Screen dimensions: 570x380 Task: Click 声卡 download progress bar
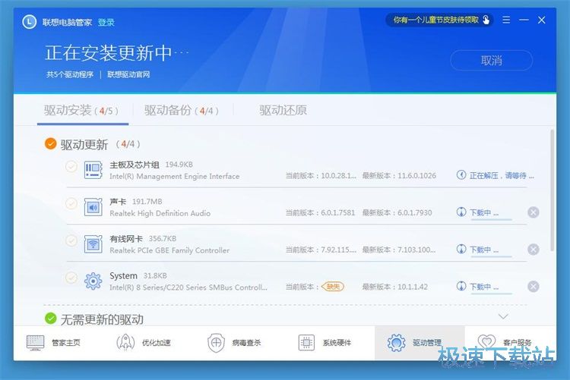(491, 219)
